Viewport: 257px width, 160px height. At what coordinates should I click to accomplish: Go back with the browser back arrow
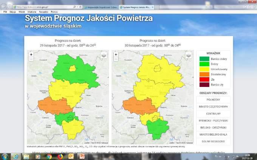(x=4, y=7)
